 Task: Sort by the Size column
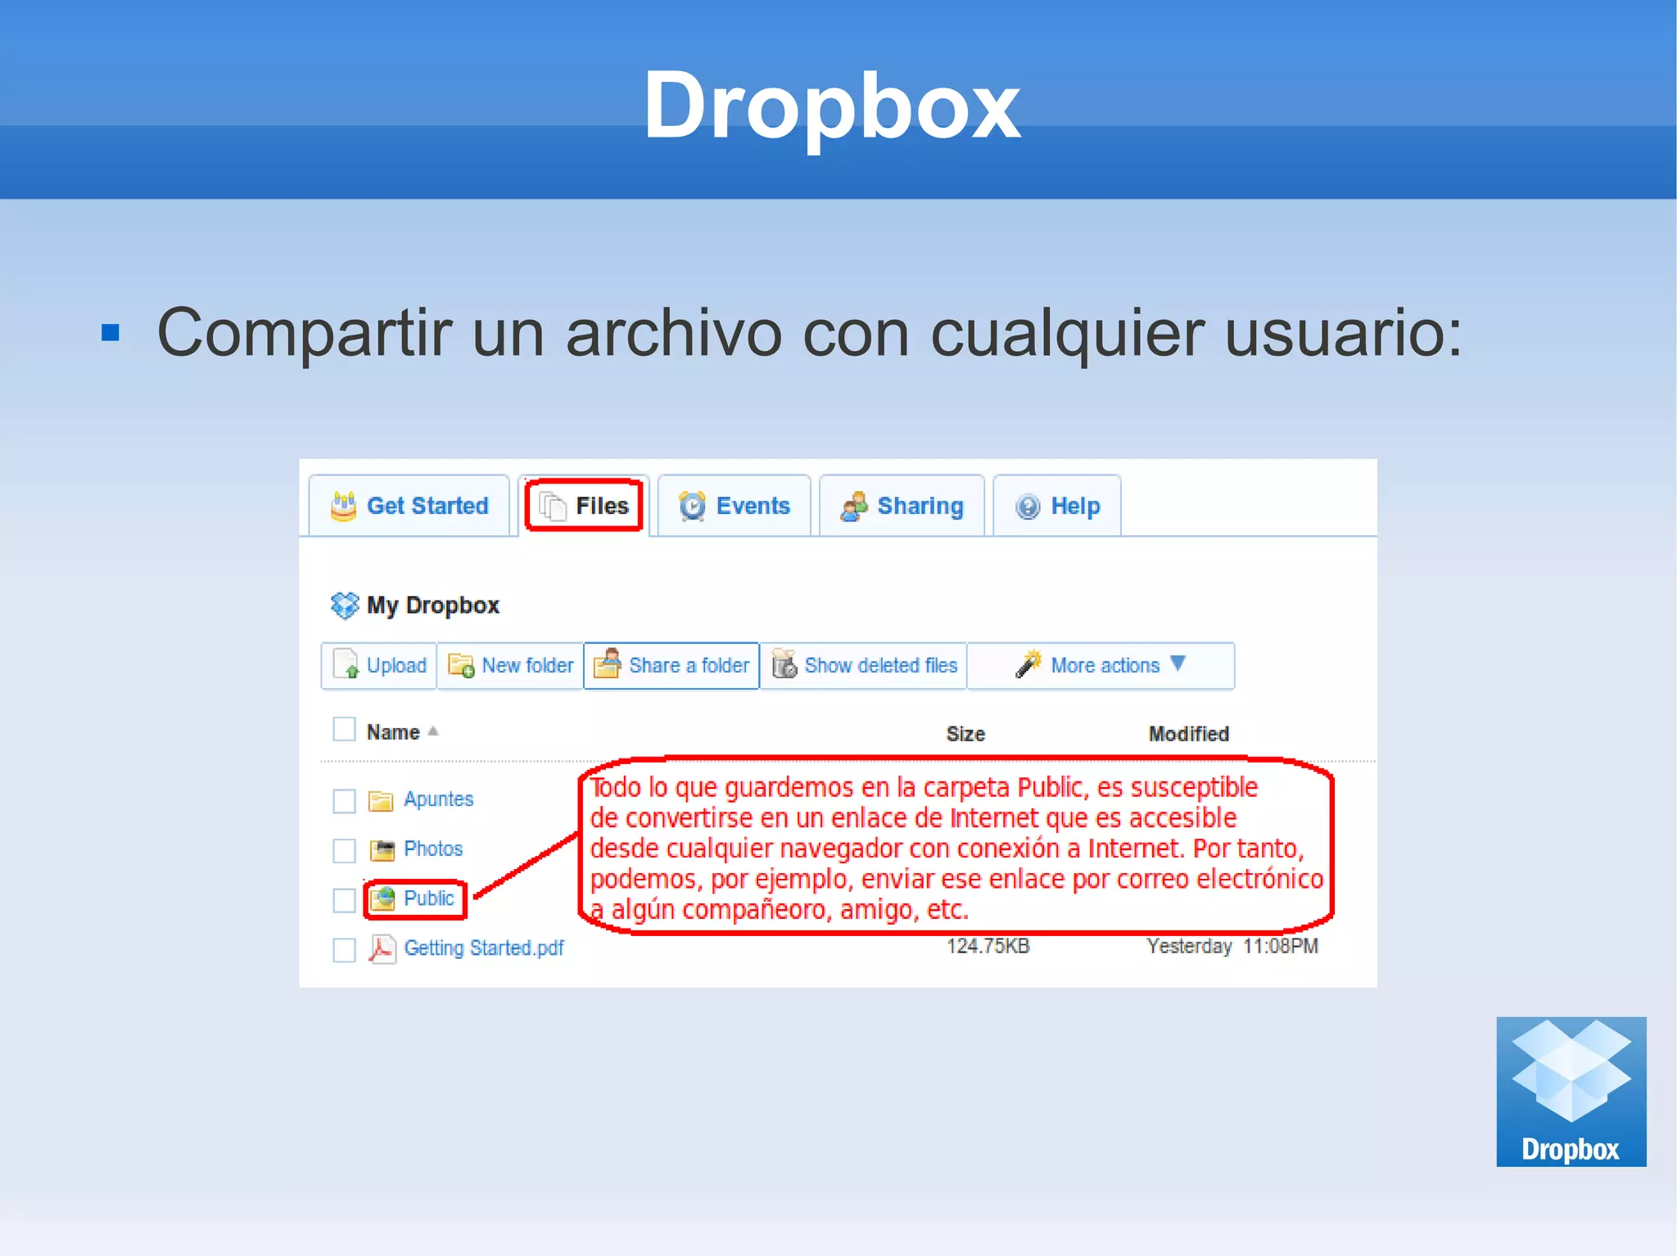965,734
